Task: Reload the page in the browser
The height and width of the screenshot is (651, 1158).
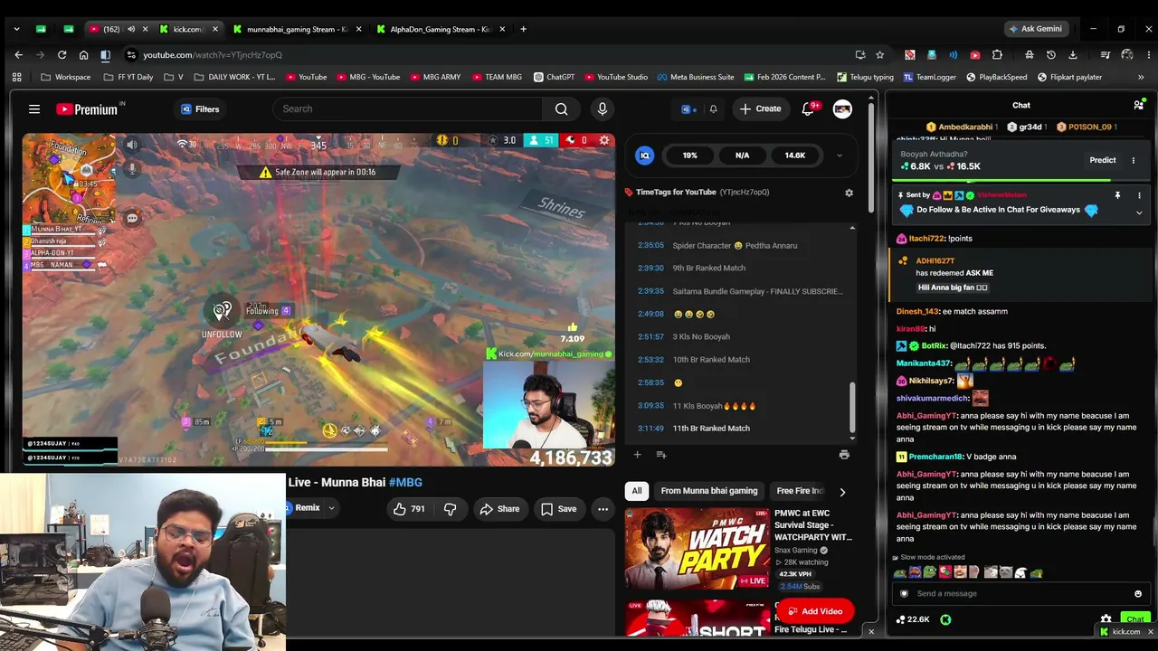Action: pyautogui.click(x=62, y=55)
